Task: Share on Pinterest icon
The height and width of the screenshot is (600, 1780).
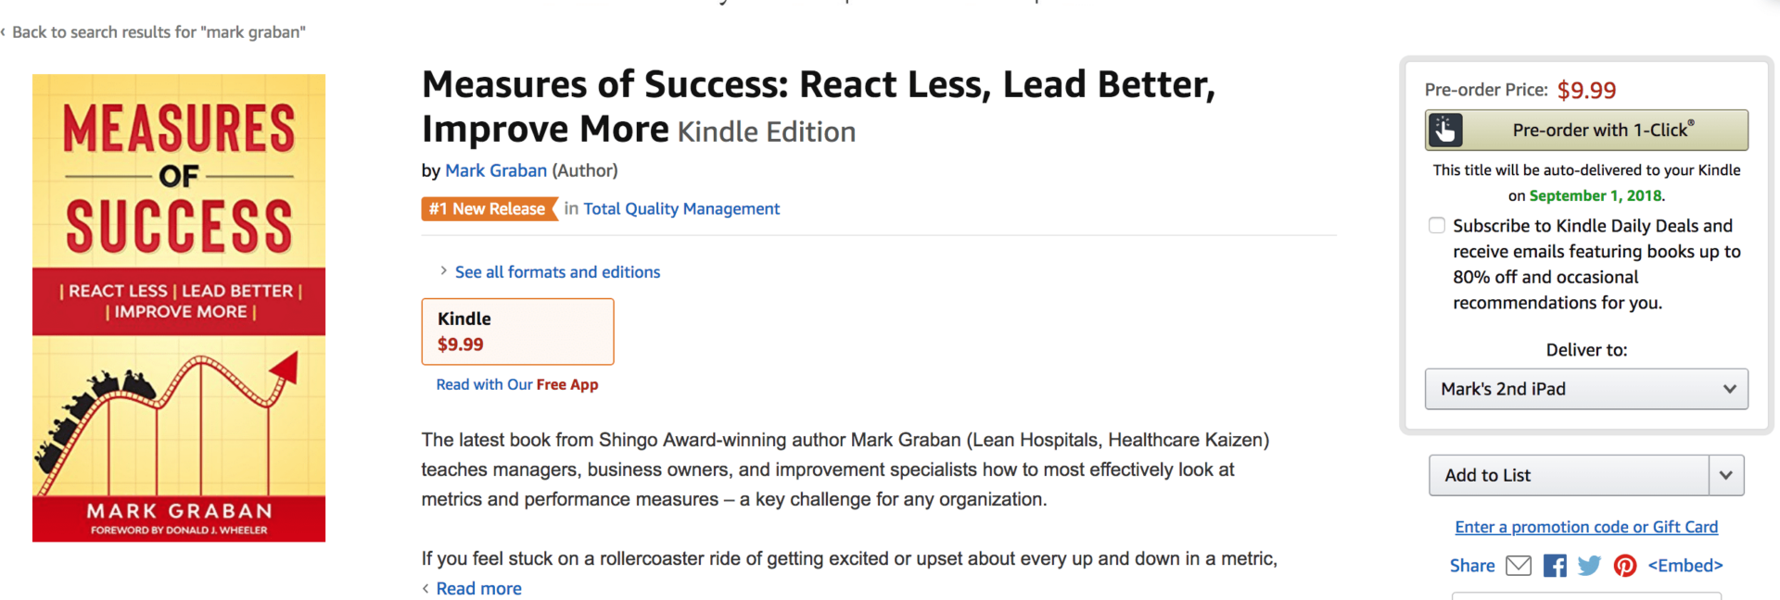Action: pyautogui.click(x=1625, y=566)
